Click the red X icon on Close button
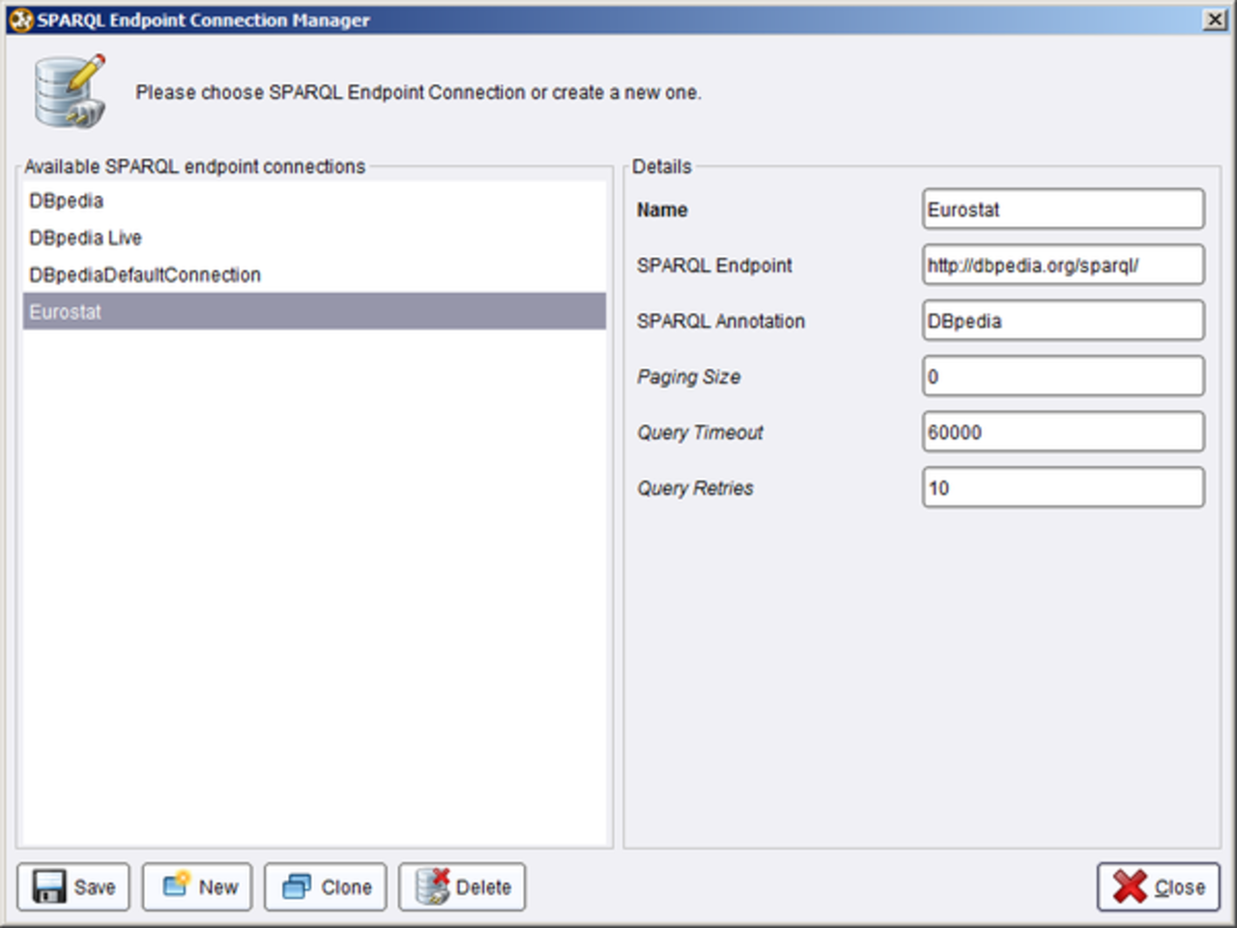The image size is (1237, 928). [1131, 886]
